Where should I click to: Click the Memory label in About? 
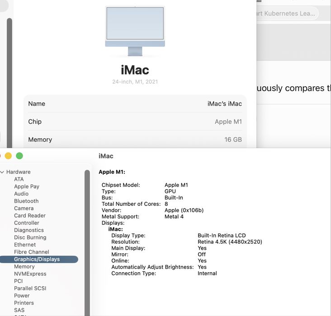click(x=40, y=139)
